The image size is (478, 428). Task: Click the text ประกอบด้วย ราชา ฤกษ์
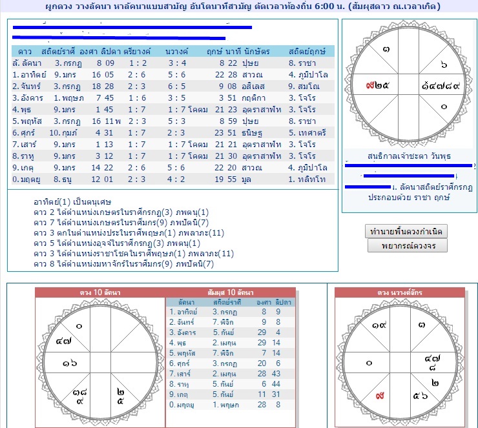click(408, 197)
